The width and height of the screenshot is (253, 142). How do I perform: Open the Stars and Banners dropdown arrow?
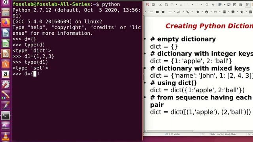246,12
